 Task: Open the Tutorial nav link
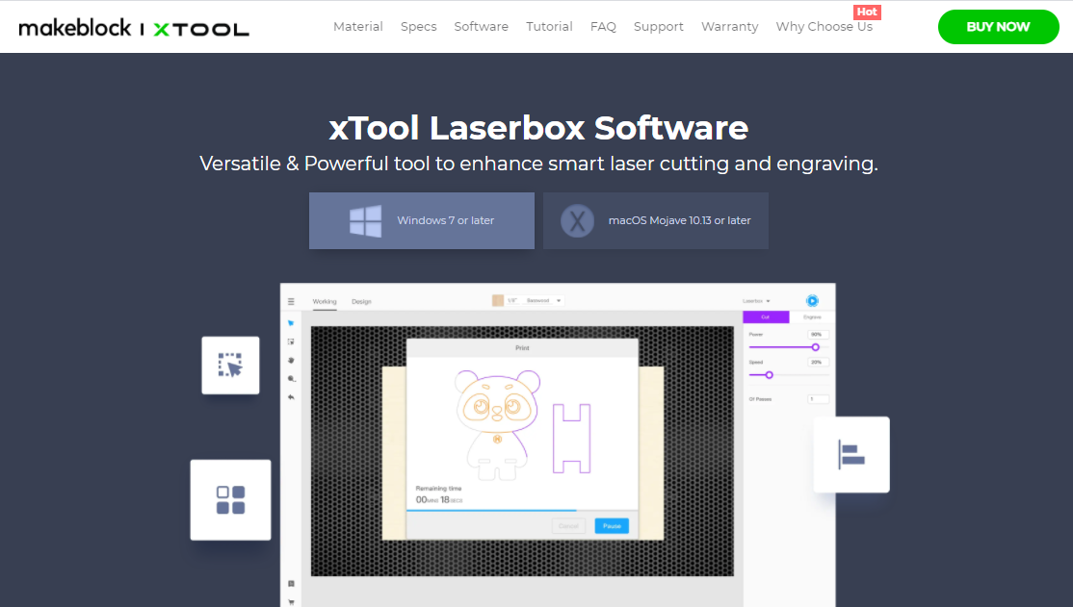coord(549,27)
